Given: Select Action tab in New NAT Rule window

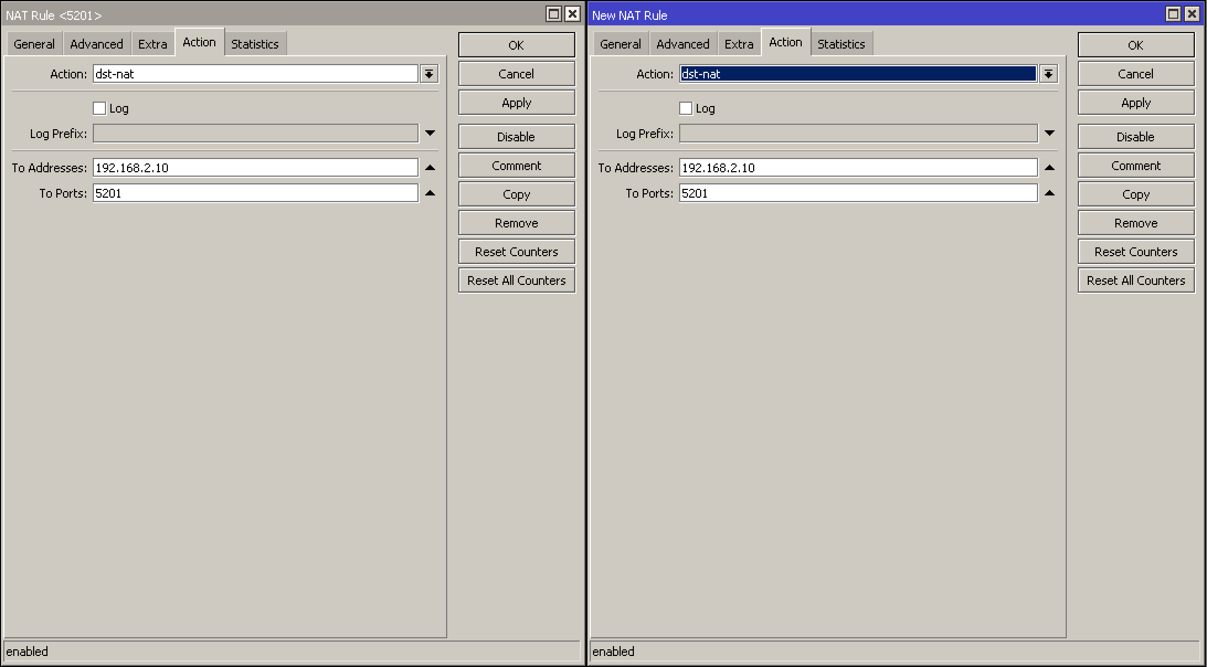Looking at the screenshot, I should [x=786, y=42].
